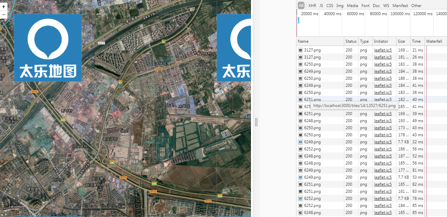Sort requests by Type column header
Viewport: 447px width, 217px height.
coord(365,41)
